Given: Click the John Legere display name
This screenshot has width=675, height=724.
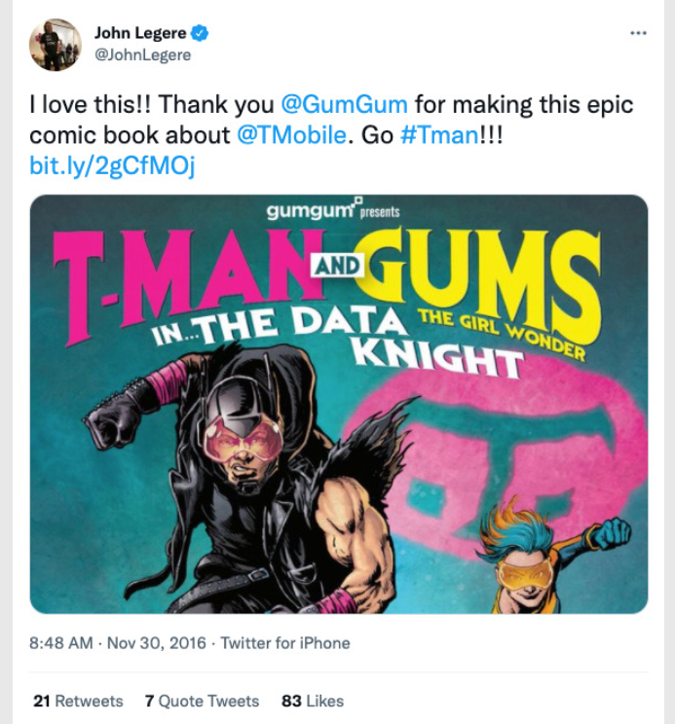Looking at the screenshot, I should 140,33.
